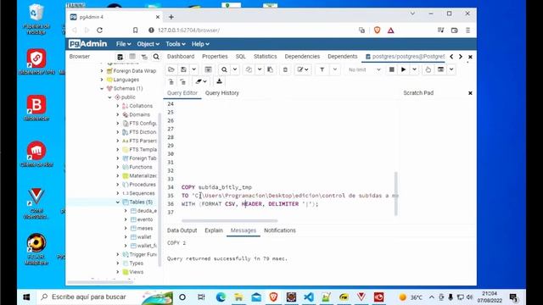The width and height of the screenshot is (543, 305).
Task: Download query results as CSV
Action: tap(219, 81)
